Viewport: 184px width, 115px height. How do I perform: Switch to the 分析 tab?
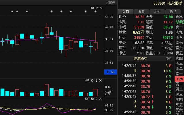[x=157, y=11]
